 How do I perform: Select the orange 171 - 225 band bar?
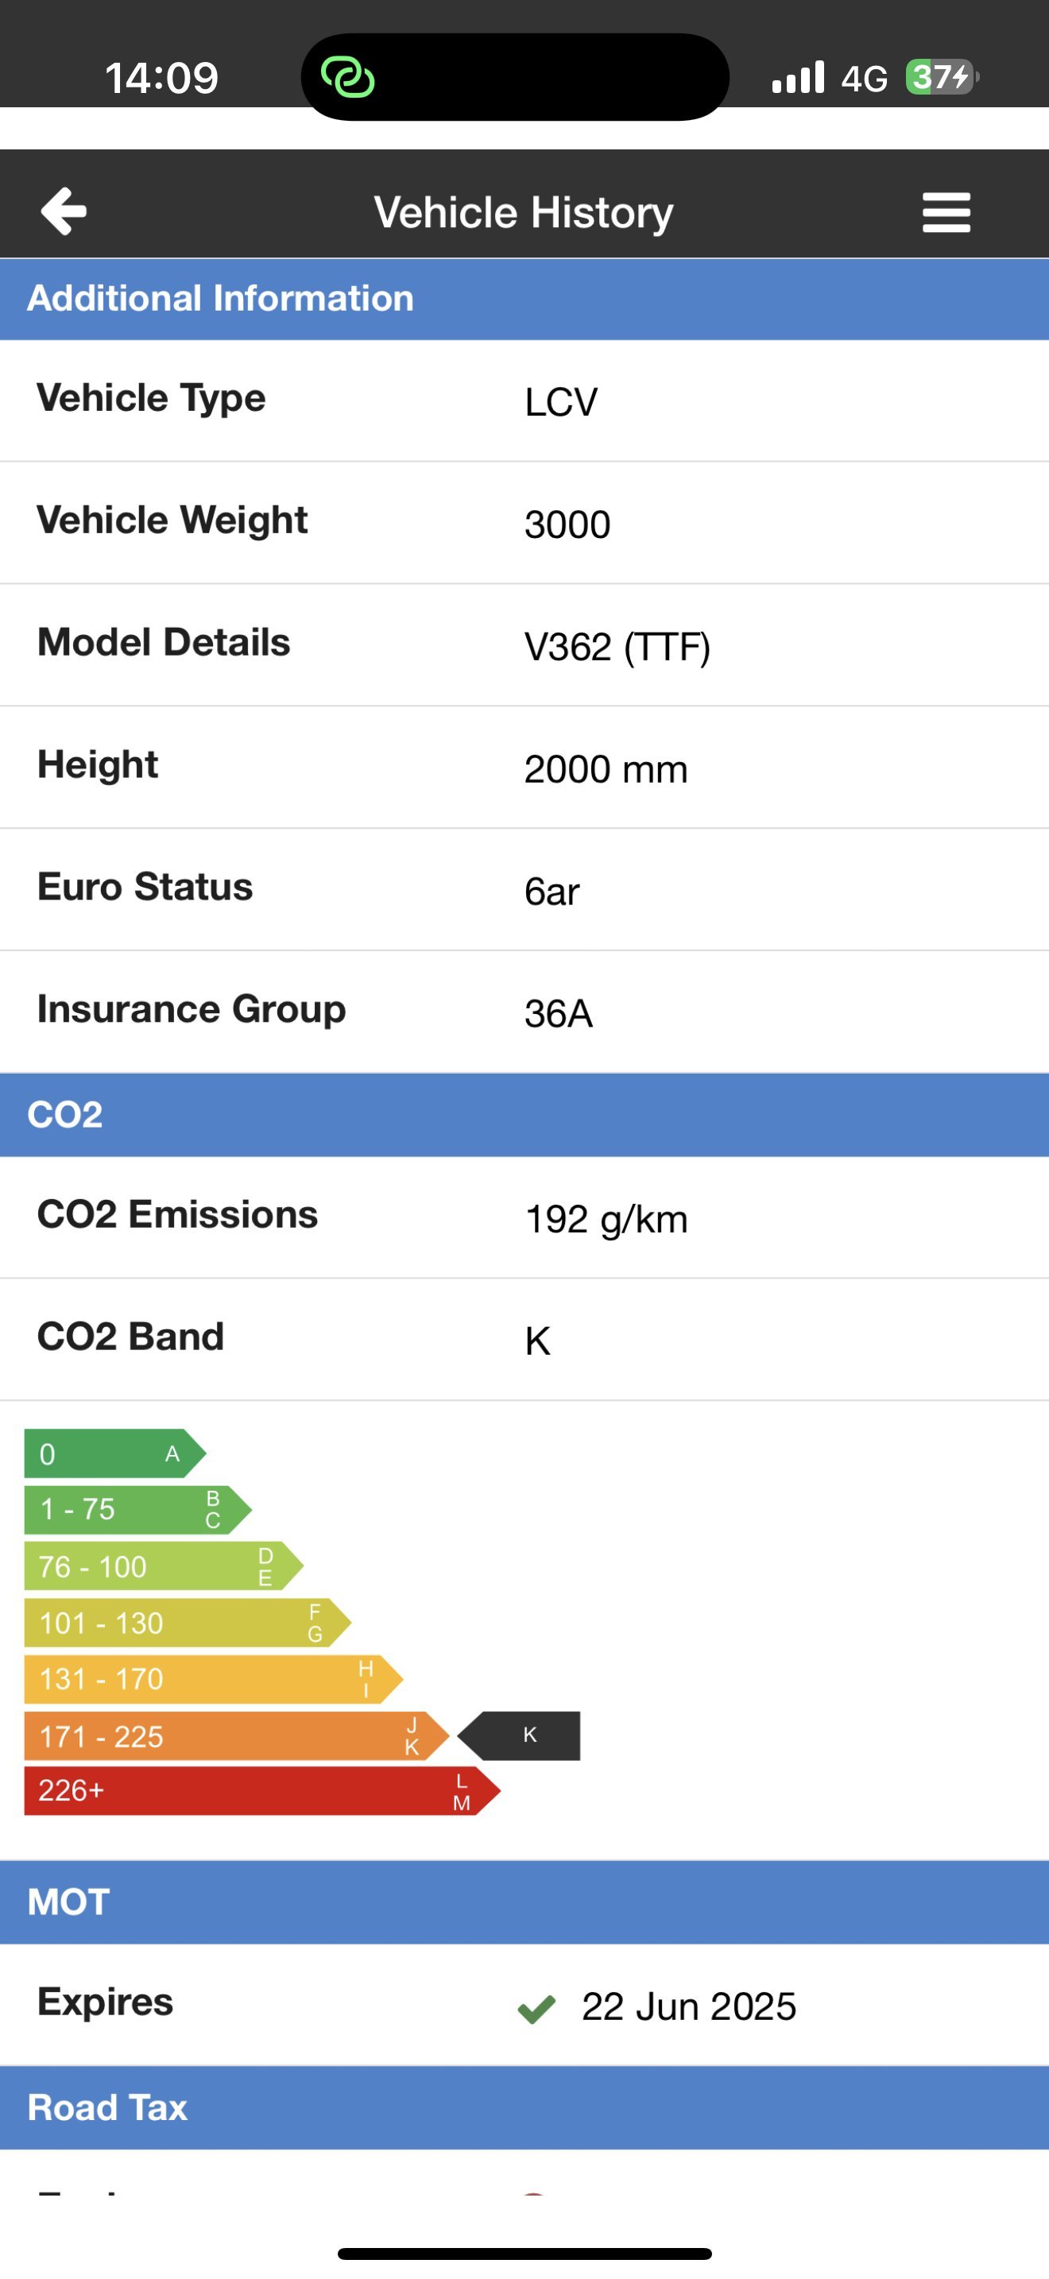[237, 1735]
